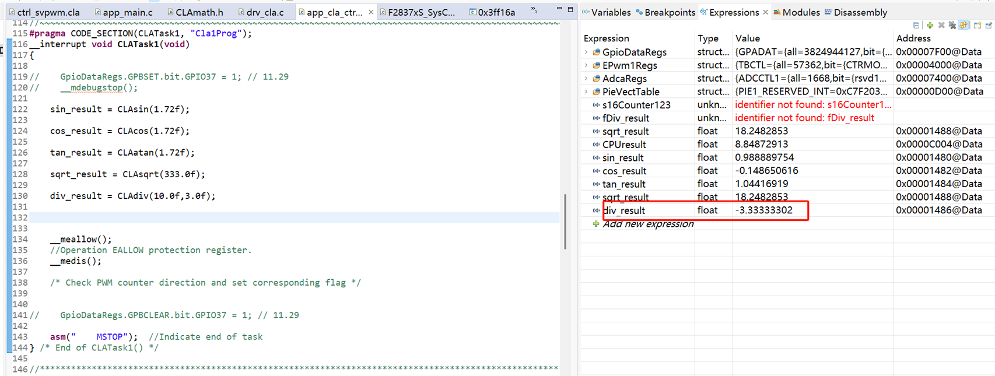Open new Expressions view icon
995x376 pixels.
(x=978, y=25)
